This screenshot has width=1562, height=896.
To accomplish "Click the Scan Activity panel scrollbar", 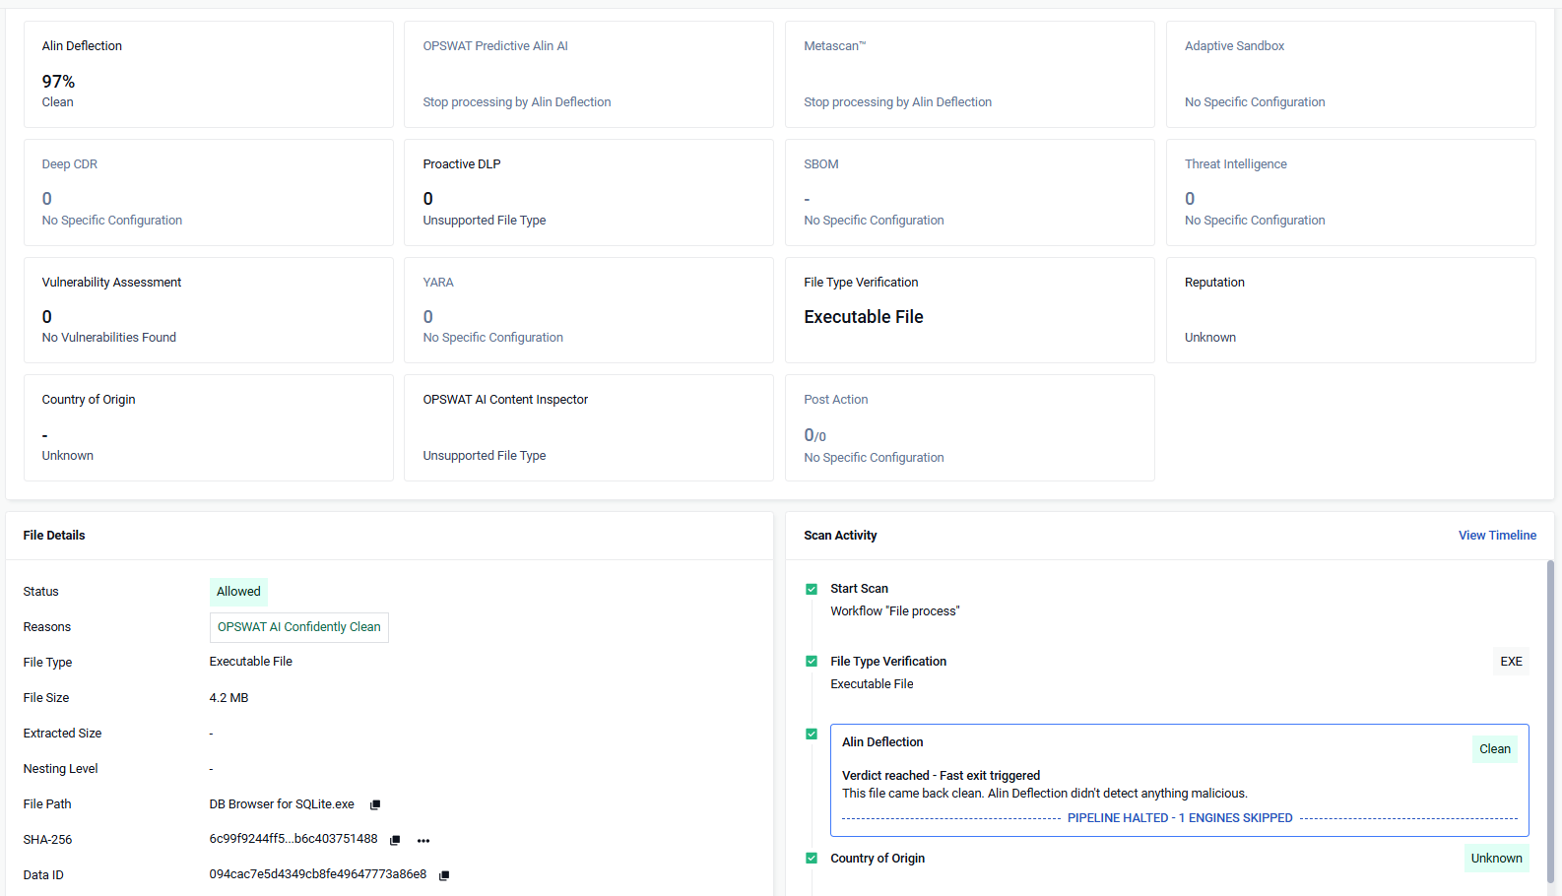I will [1550, 722].
